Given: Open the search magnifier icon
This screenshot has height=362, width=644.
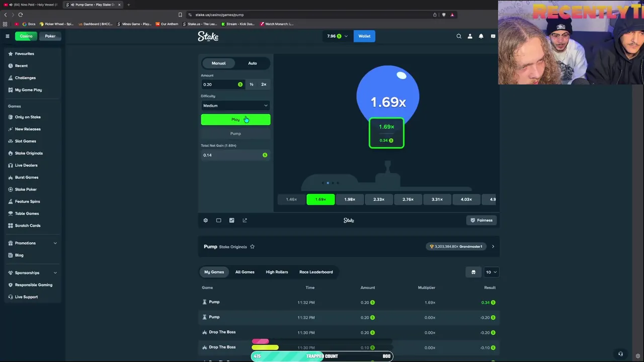Looking at the screenshot, I should point(459,36).
